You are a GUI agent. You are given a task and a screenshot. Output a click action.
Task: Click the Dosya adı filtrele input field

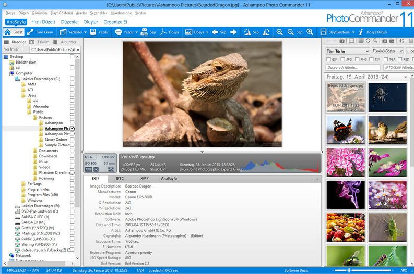tap(353, 68)
